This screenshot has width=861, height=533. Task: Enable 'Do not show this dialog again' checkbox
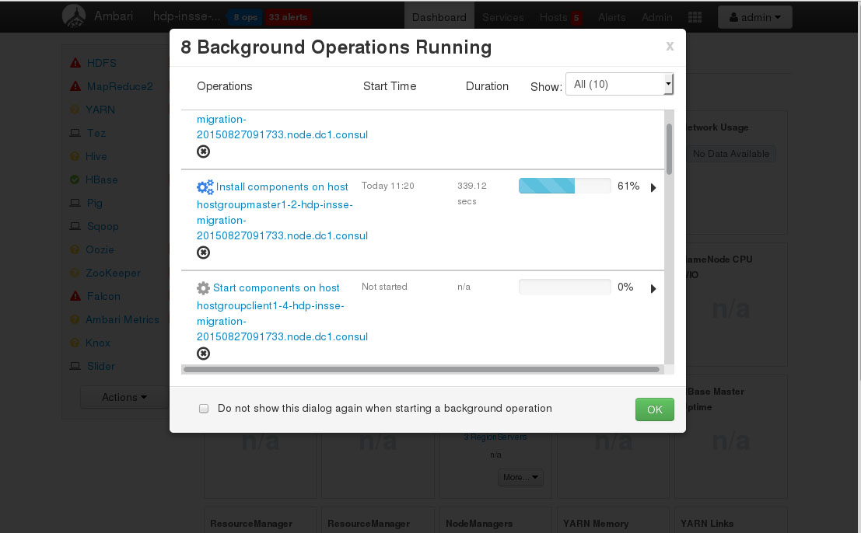pyautogui.click(x=204, y=409)
